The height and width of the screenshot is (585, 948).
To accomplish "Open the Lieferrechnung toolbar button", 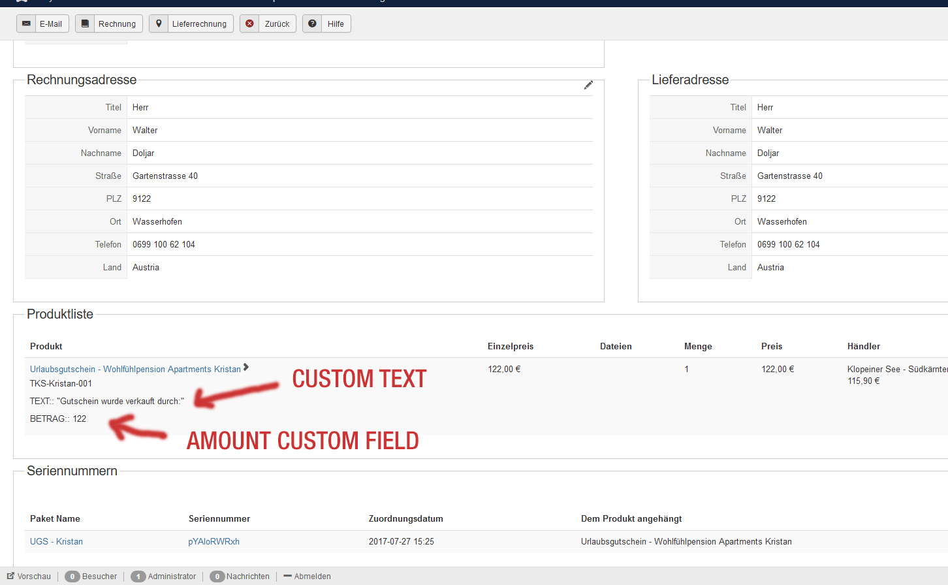I will (191, 24).
